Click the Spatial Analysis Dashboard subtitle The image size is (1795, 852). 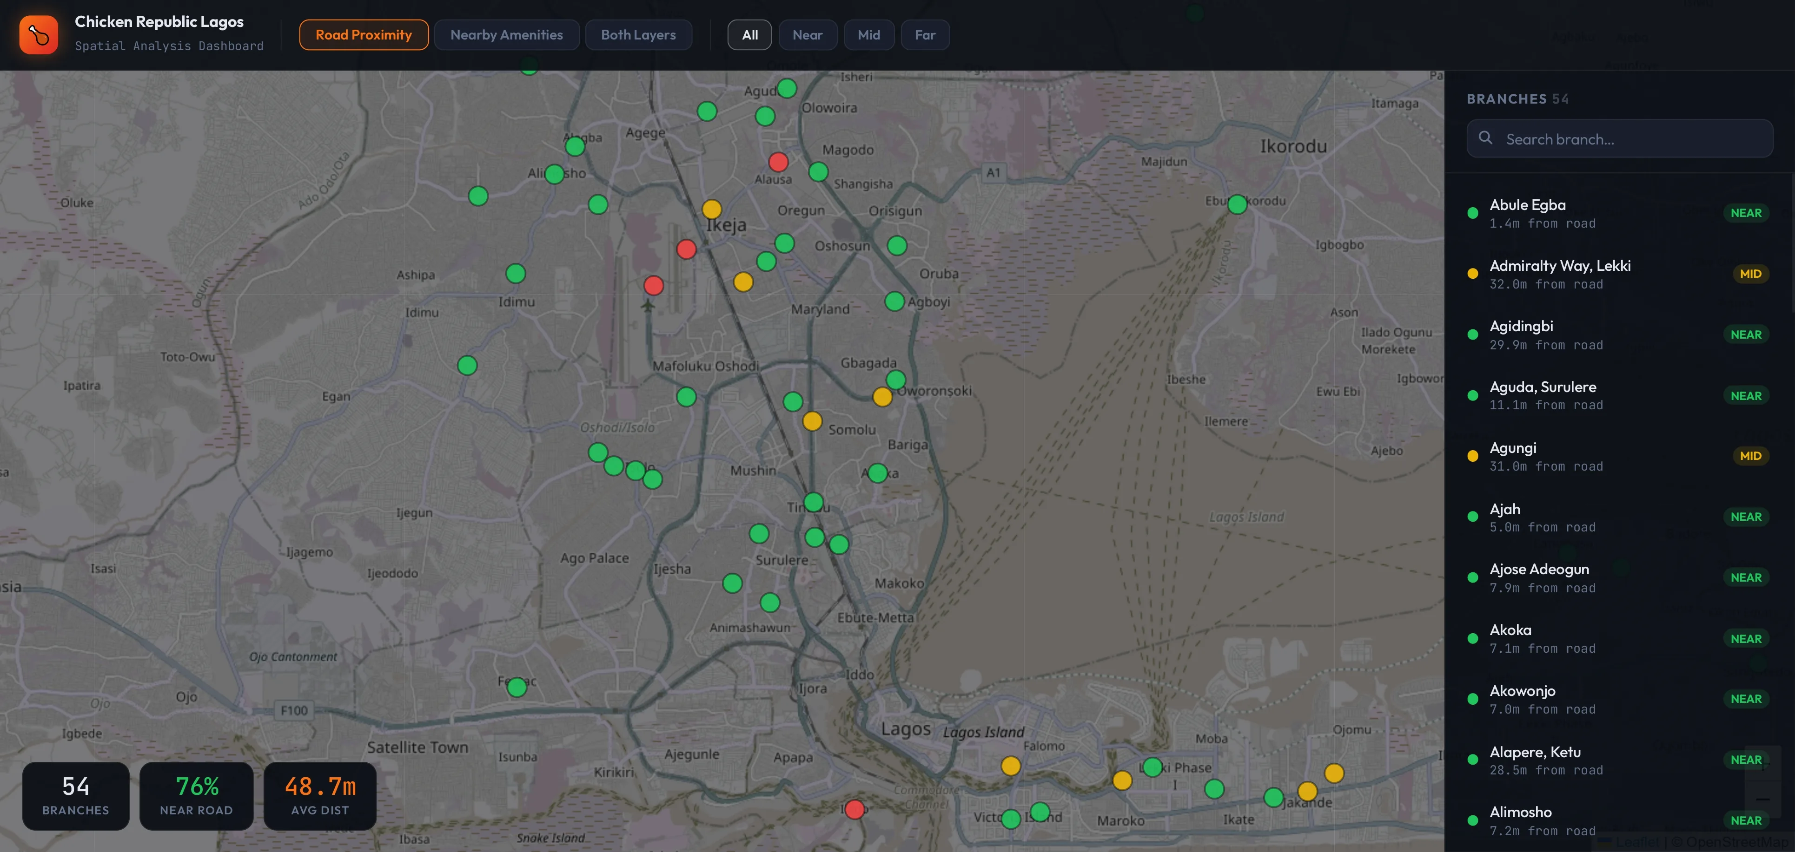point(169,46)
